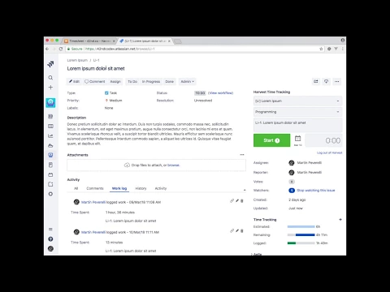Open the Pages icon in the project sidebar
390x292 pixels.
[50, 165]
